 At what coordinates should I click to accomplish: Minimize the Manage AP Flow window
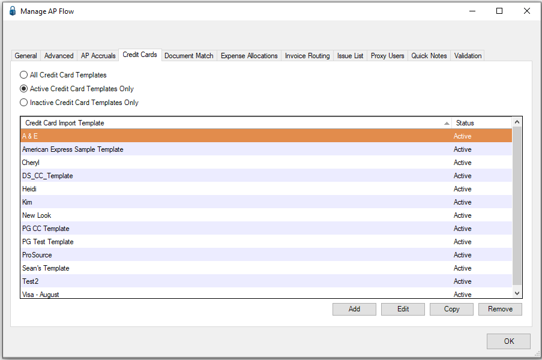[472, 11]
